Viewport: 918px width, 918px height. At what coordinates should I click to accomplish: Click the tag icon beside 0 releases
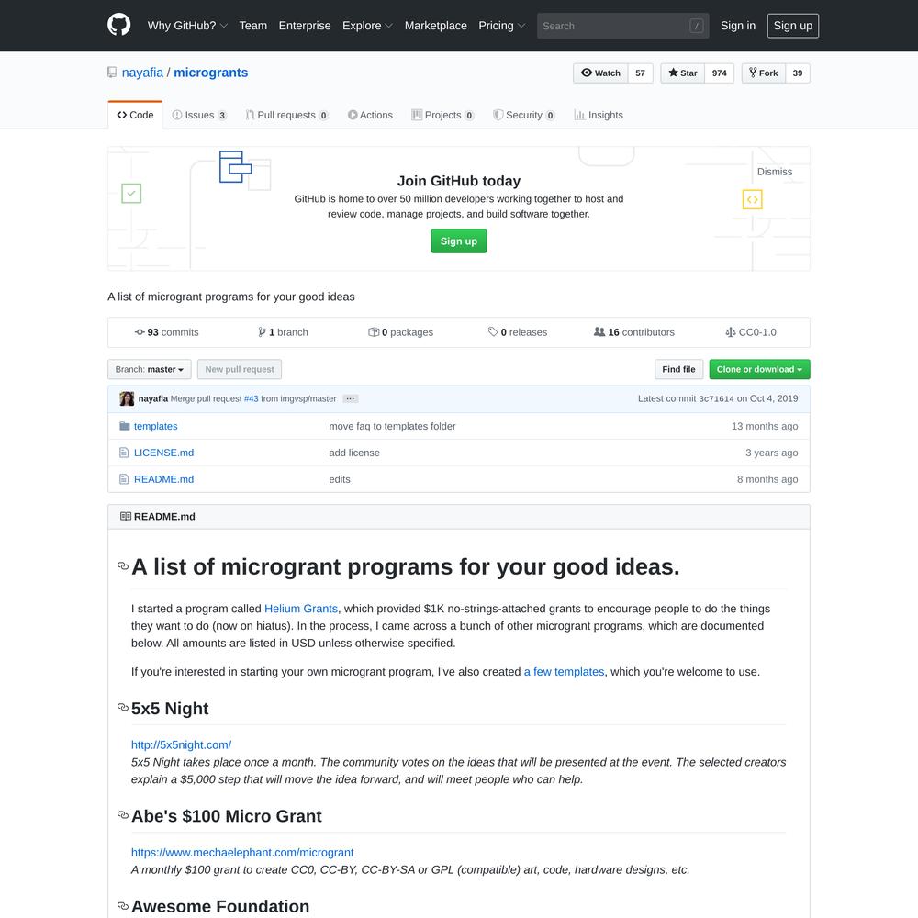point(493,332)
